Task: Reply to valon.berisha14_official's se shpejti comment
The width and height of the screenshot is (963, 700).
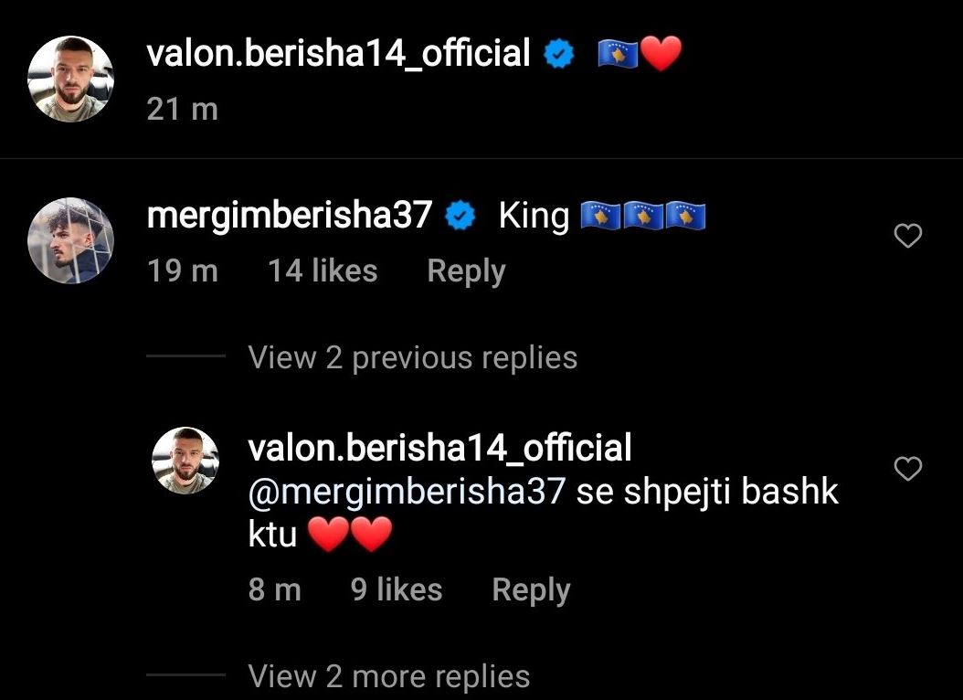Action: pyautogui.click(x=531, y=590)
